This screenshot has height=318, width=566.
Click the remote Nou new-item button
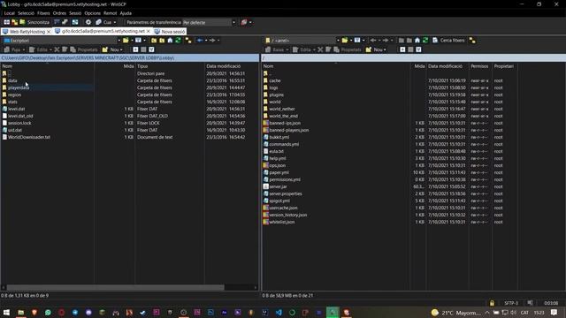click(374, 49)
